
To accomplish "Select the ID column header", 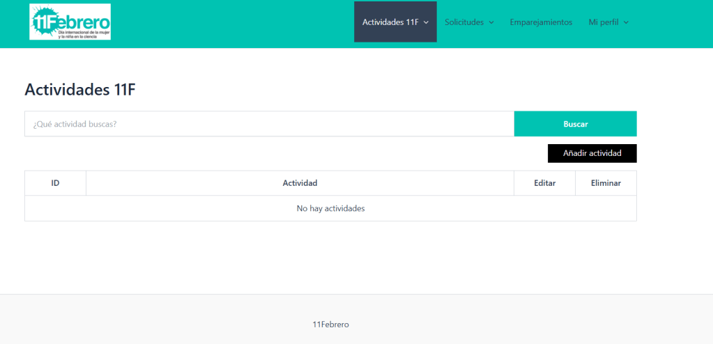I will [55, 183].
